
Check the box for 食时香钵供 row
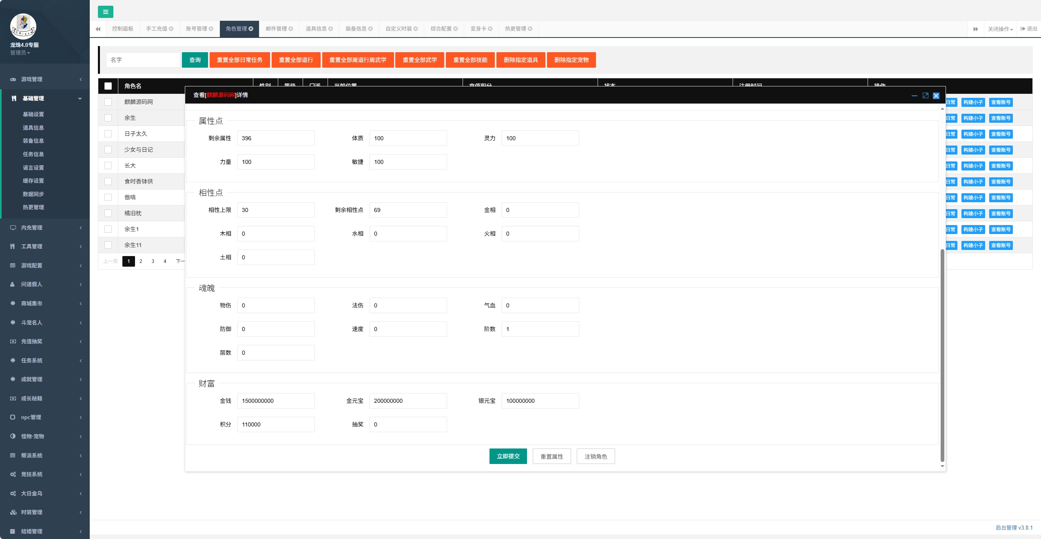108,181
